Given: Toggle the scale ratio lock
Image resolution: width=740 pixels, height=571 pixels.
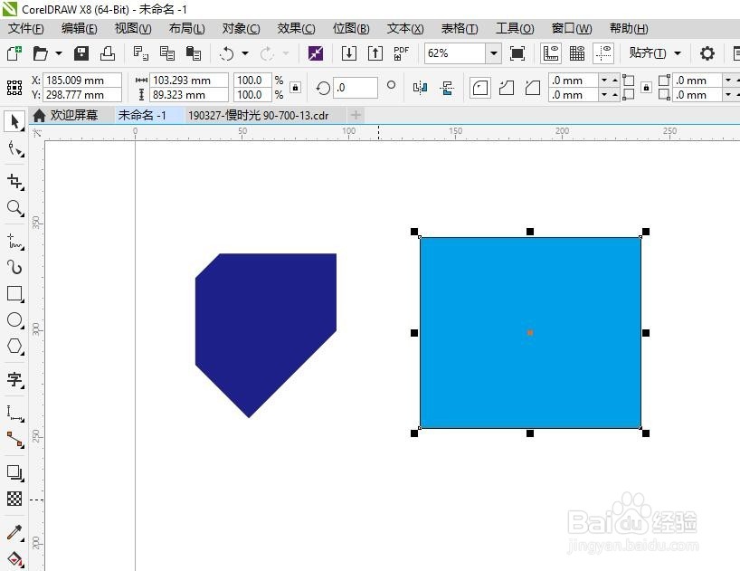Looking at the screenshot, I should point(295,87).
